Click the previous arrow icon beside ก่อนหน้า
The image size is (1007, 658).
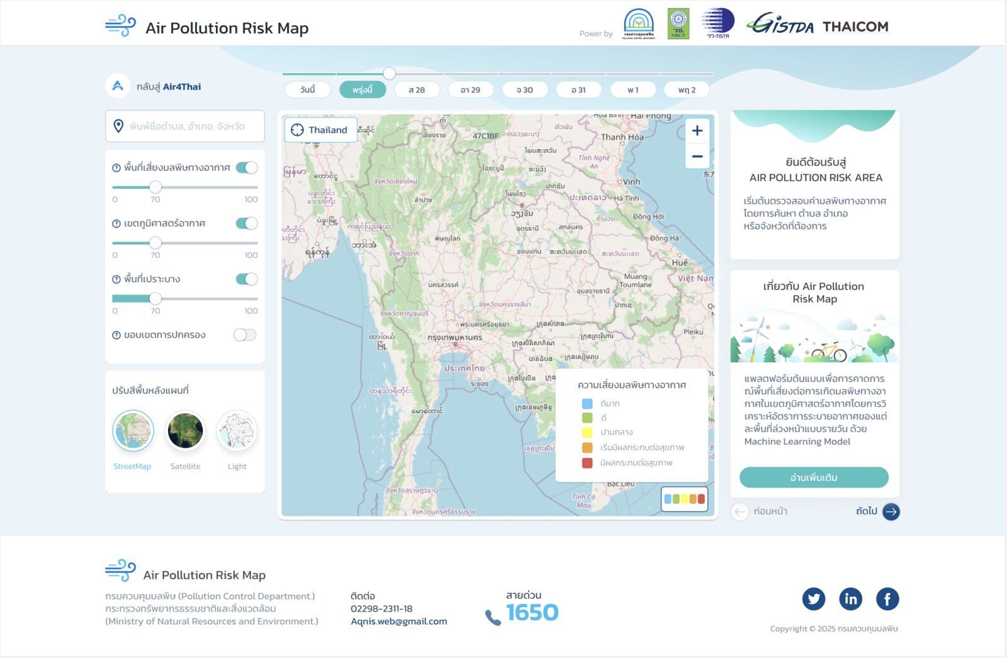(x=740, y=512)
